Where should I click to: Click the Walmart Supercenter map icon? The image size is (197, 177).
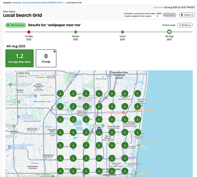(x=35, y=96)
